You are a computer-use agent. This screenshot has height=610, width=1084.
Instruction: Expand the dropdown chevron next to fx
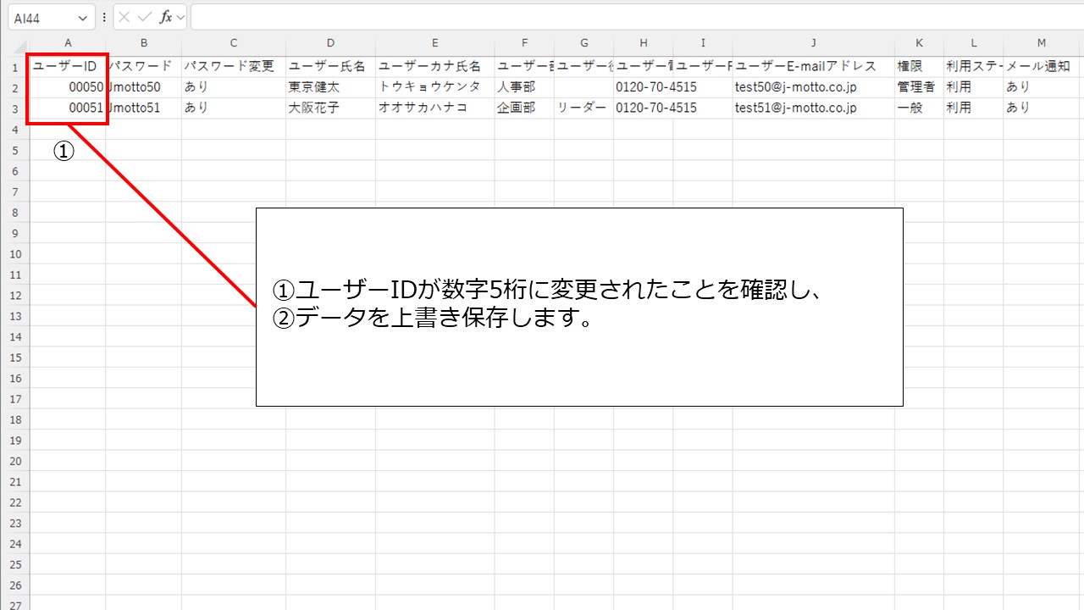point(180,17)
